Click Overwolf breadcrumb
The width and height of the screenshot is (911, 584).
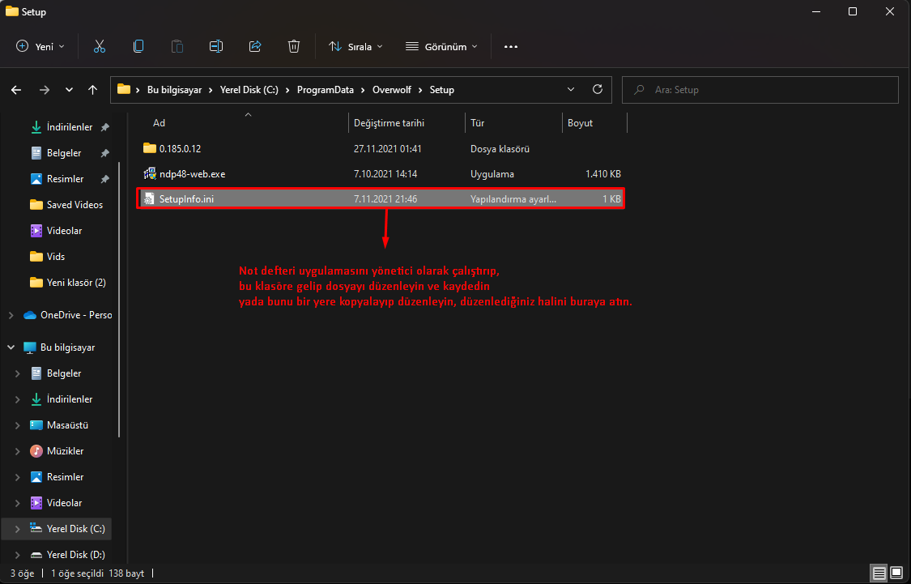coord(392,90)
